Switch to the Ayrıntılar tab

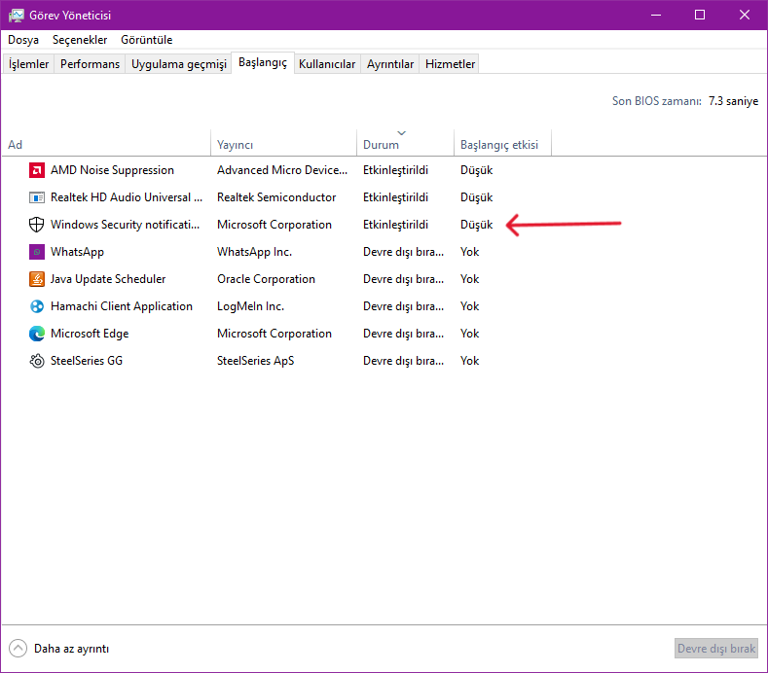(x=390, y=64)
